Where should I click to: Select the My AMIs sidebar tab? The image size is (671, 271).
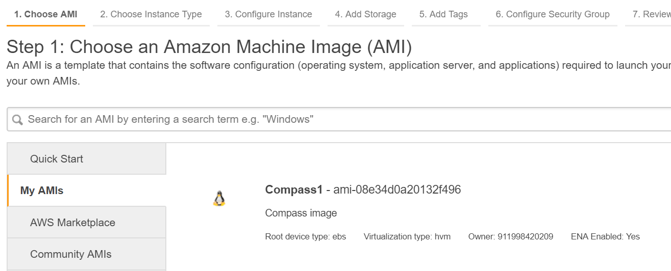[x=42, y=191]
